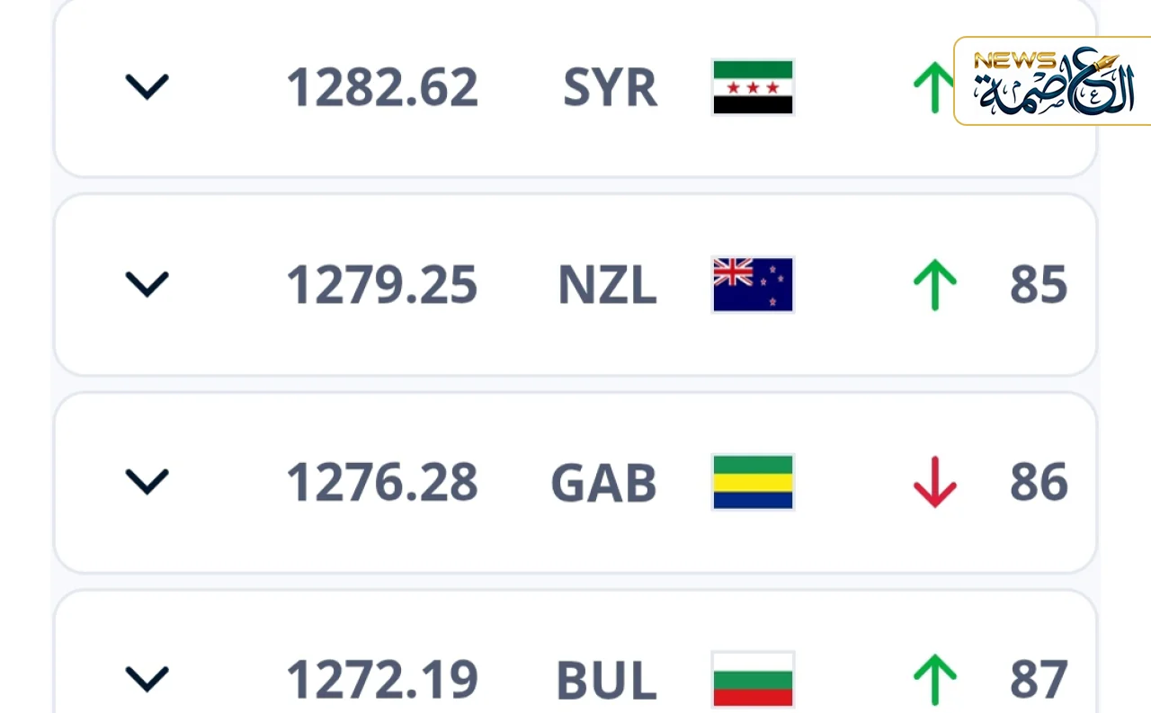This screenshot has width=1151, height=713.
Task: Open the Al-Asima News logo
Action: click(x=1051, y=82)
